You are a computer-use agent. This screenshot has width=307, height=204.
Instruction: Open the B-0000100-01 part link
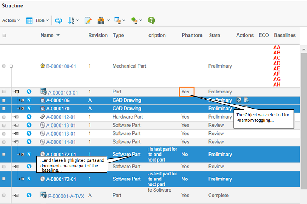[61, 66]
